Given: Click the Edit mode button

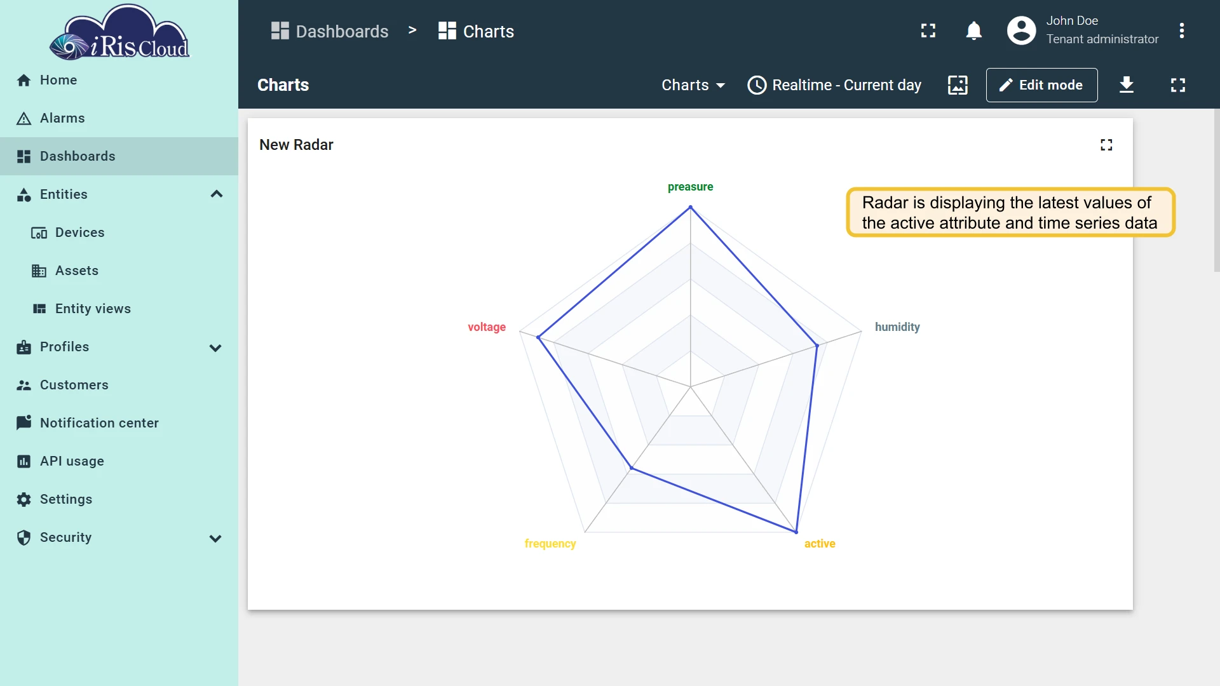Looking at the screenshot, I should click(x=1041, y=85).
